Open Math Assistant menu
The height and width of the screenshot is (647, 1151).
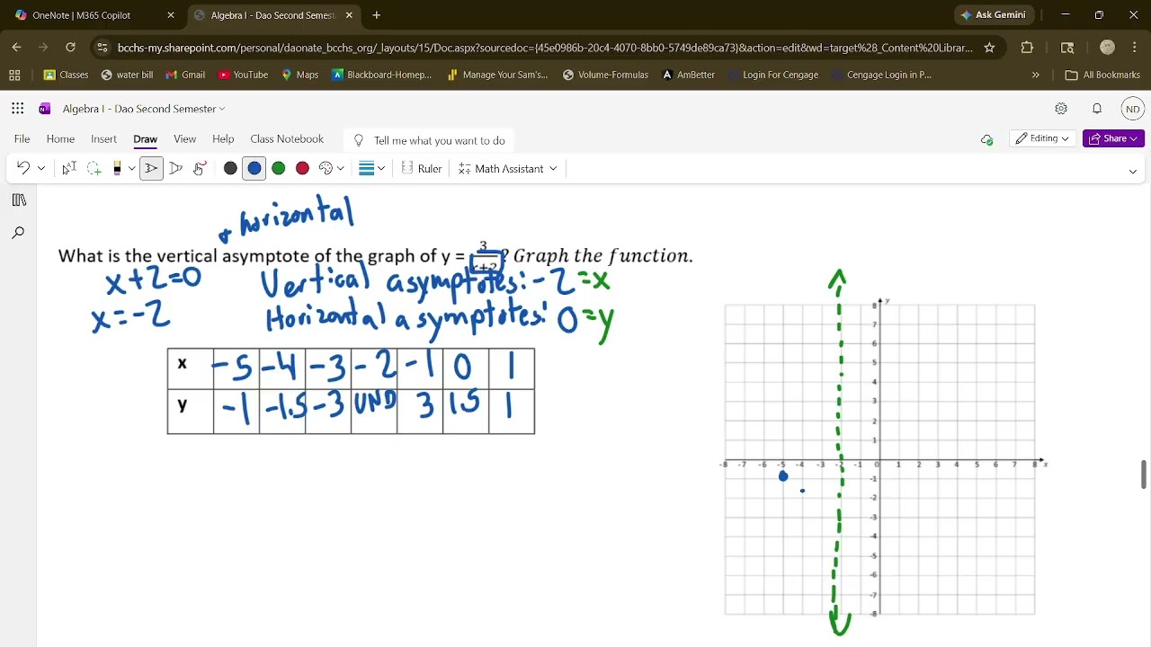click(507, 168)
